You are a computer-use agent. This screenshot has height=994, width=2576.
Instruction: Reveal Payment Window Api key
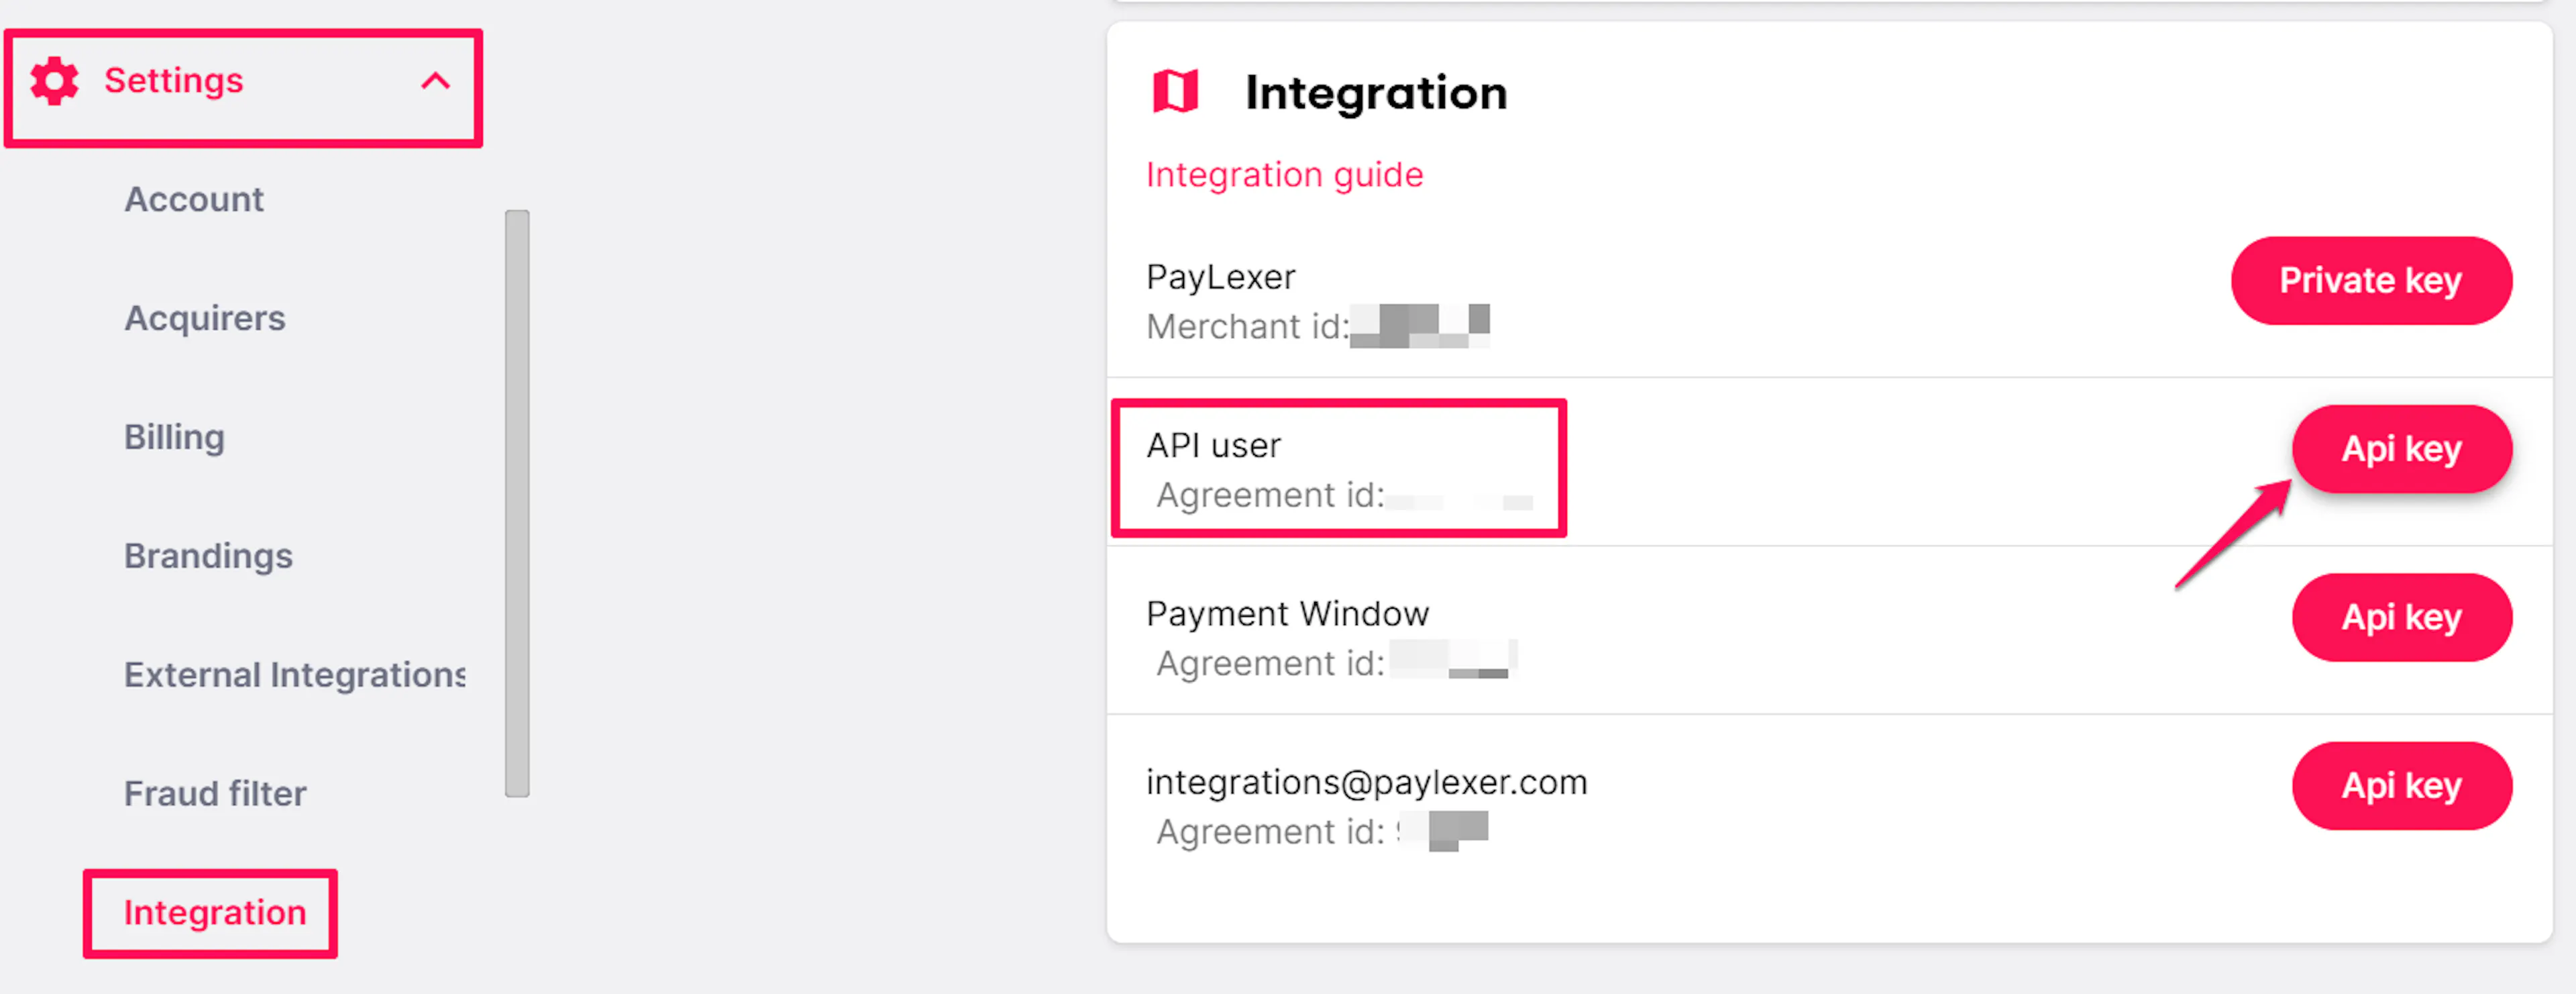(2402, 617)
